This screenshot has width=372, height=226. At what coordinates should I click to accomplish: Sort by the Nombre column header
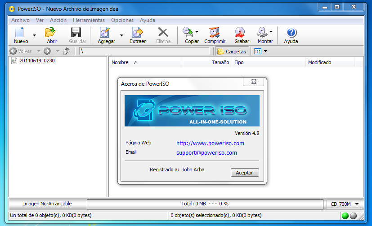click(146, 62)
